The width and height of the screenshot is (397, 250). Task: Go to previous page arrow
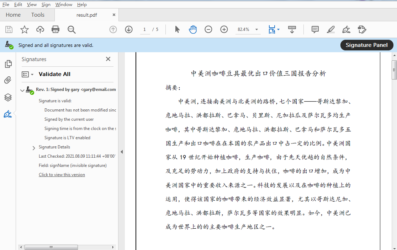113,29
